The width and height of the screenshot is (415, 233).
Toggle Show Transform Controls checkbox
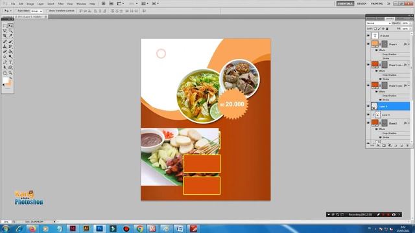tap(47, 11)
